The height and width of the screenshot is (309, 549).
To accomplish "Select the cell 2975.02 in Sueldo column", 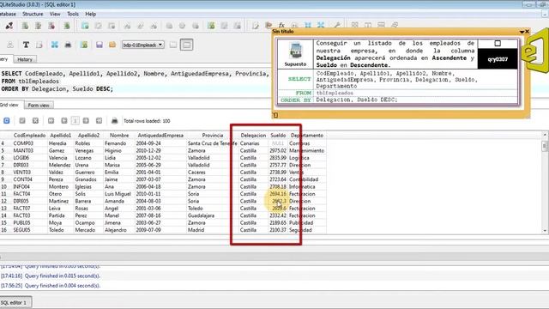I will (x=278, y=151).
